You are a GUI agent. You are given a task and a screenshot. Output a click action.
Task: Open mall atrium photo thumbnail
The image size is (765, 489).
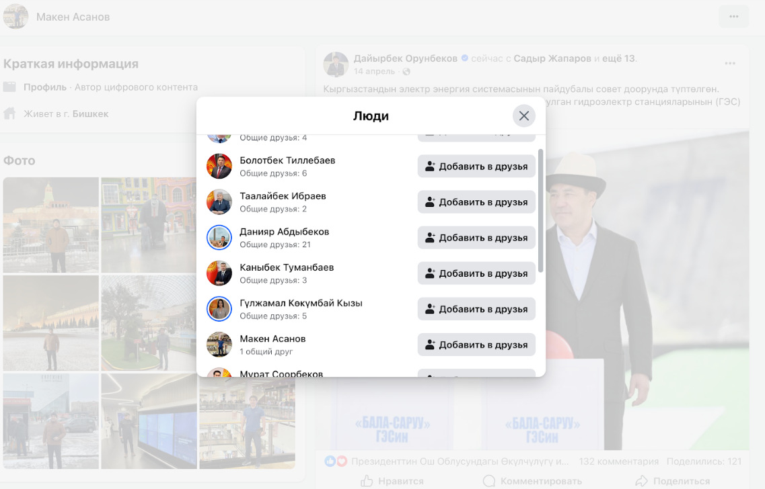pos(248,423)
